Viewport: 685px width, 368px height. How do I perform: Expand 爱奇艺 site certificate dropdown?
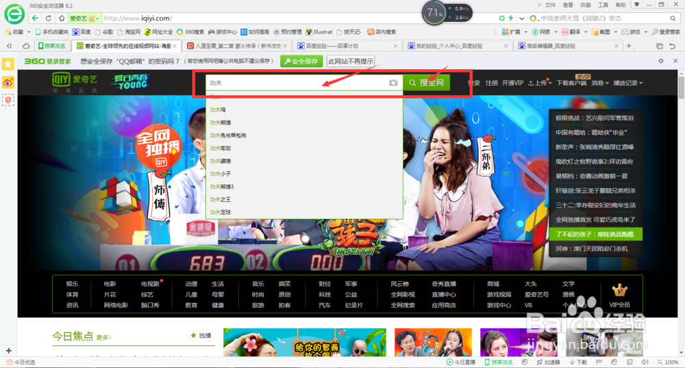97,18
